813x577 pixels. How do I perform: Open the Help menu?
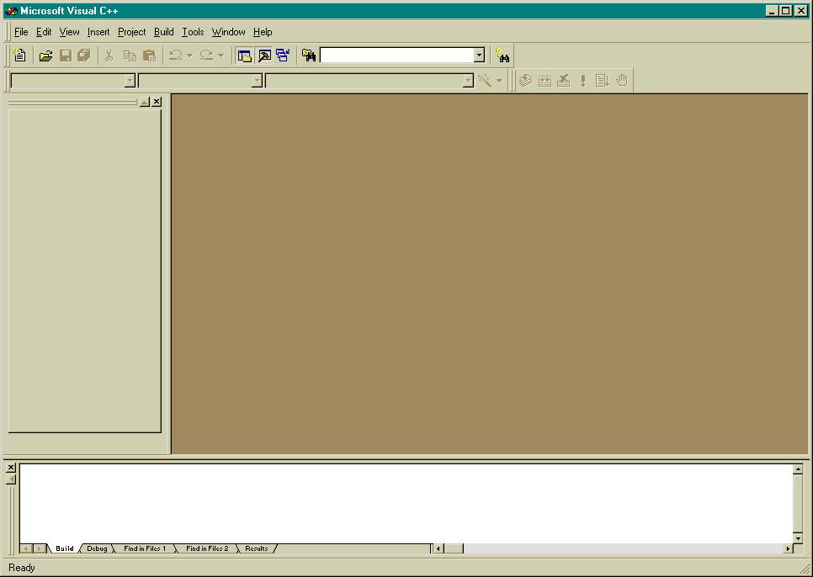[x=263, y=32]
